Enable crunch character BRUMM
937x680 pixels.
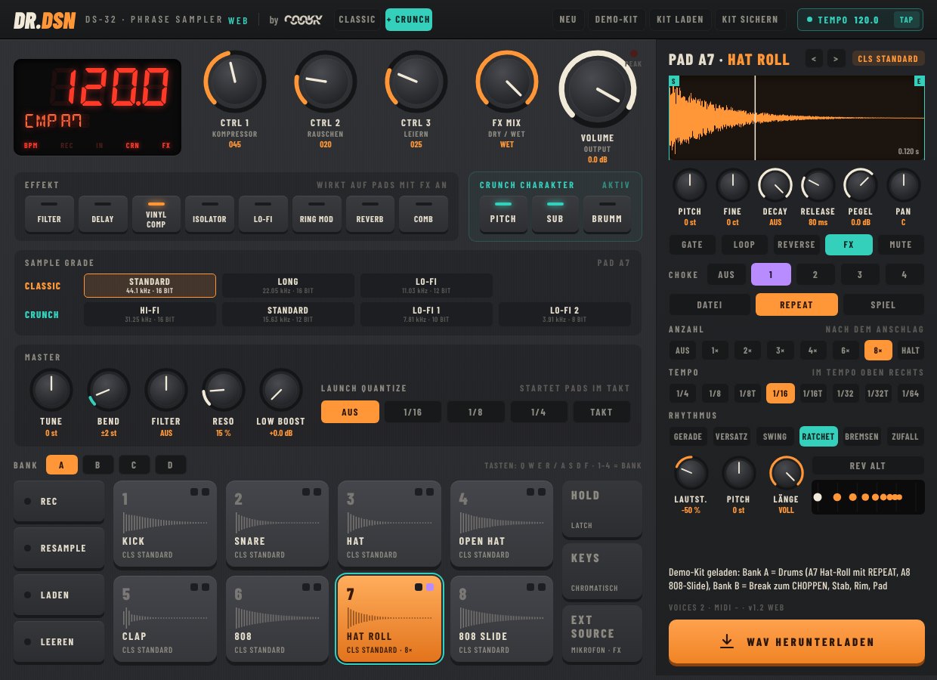pos(607,215)
